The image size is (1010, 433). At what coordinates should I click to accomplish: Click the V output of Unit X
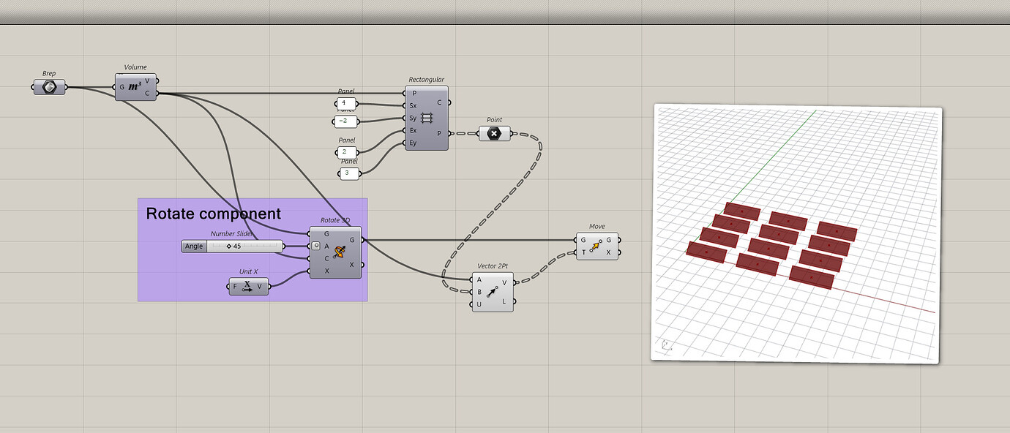point(259,286)
